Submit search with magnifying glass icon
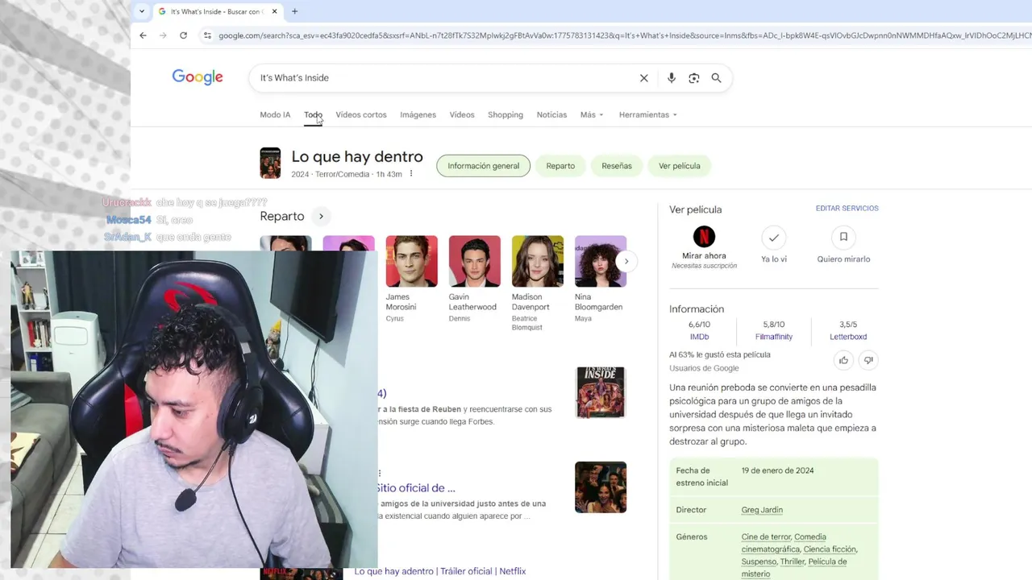 [716, 78]
